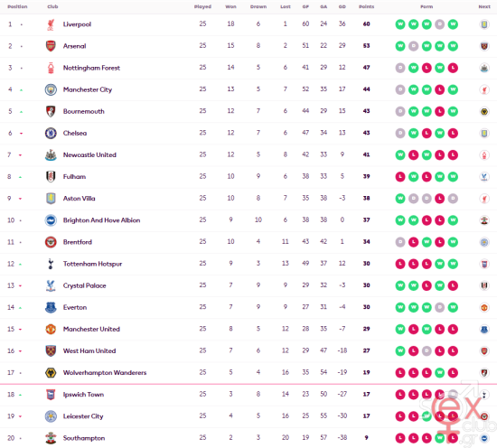
Task: Click the Chelsea club badge
Action: (51, 134)
